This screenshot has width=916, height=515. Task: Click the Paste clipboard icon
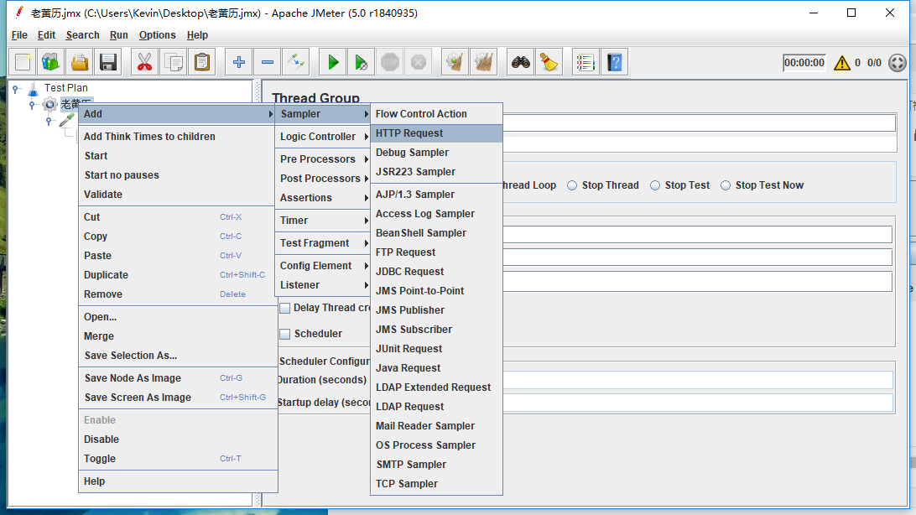[x=202, y=62]
